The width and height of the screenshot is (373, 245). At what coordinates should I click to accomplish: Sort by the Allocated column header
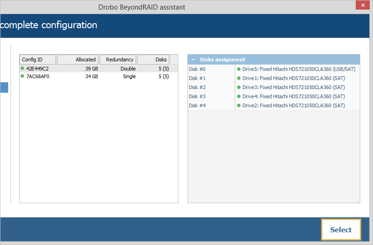coord(78,60)
